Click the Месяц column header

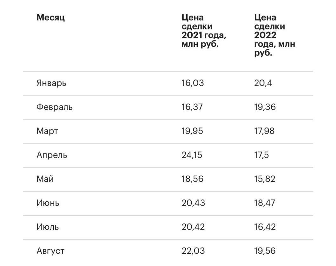coord(50,17)
